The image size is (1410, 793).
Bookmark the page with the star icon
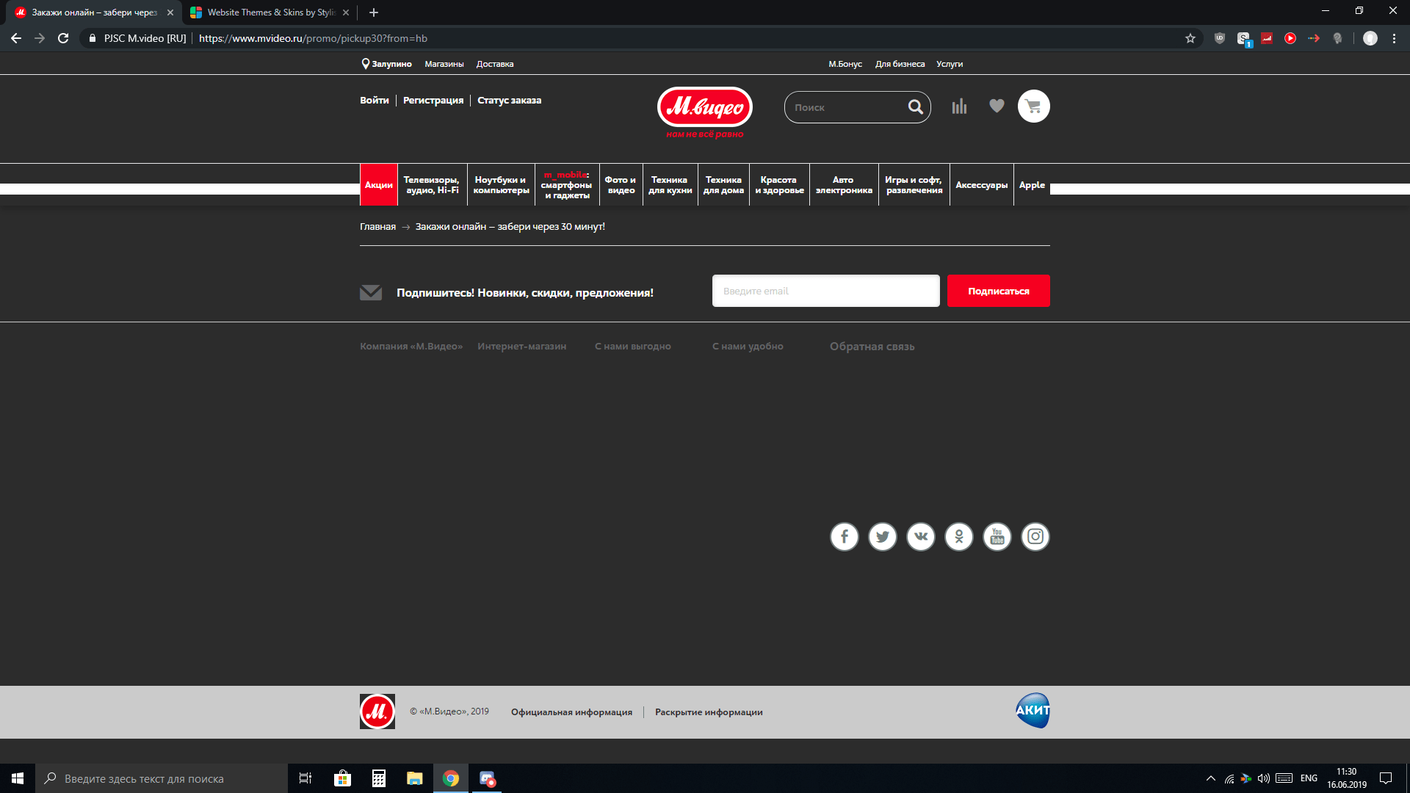tap(1190, 38)
